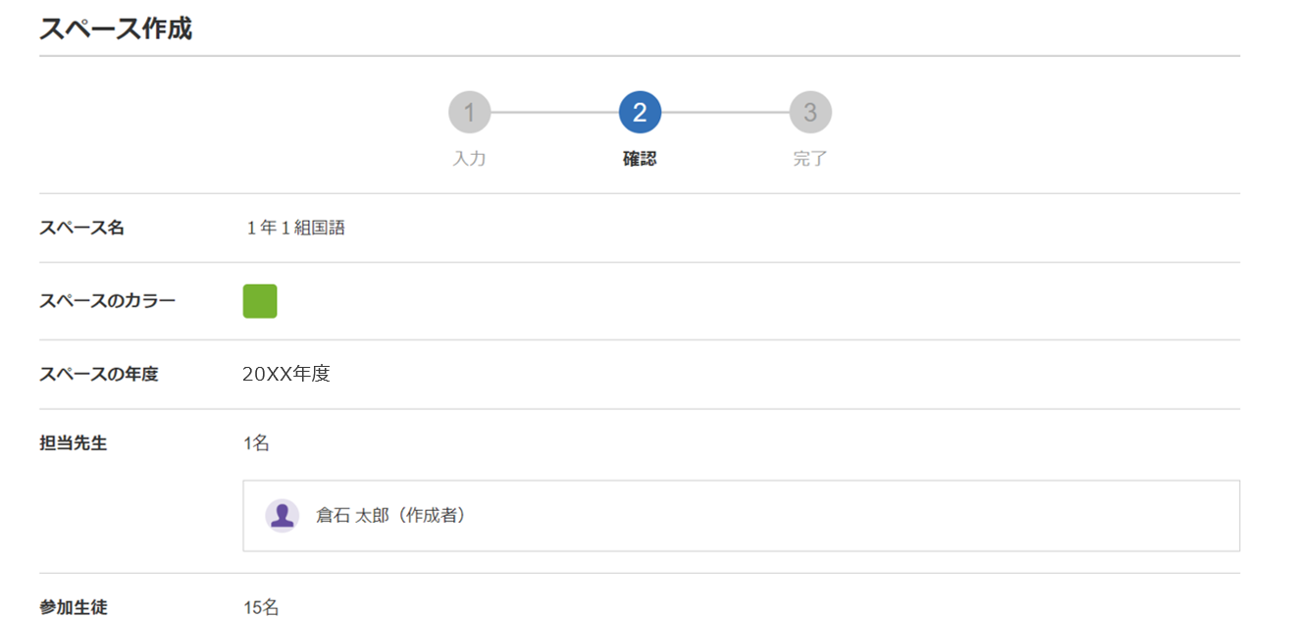Click the スペースの年度 field label
Viewport: 1289px width, 619px height.
[x=99, y=374]
